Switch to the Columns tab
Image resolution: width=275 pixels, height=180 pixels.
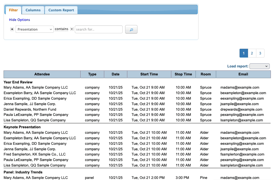coord(33,10)
